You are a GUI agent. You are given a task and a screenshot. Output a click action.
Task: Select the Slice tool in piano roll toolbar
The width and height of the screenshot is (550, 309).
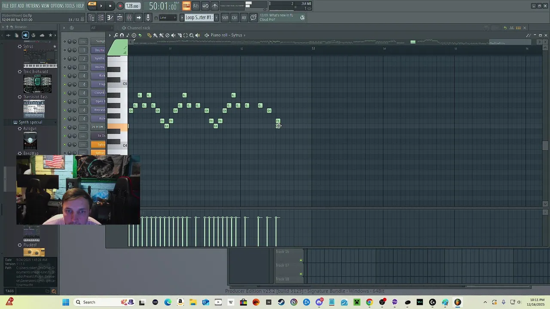coord(179,35)
